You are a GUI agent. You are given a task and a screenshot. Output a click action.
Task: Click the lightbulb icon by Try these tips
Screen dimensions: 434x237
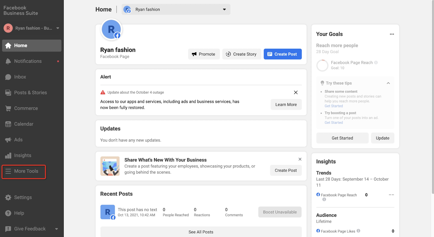coord(322,83)
